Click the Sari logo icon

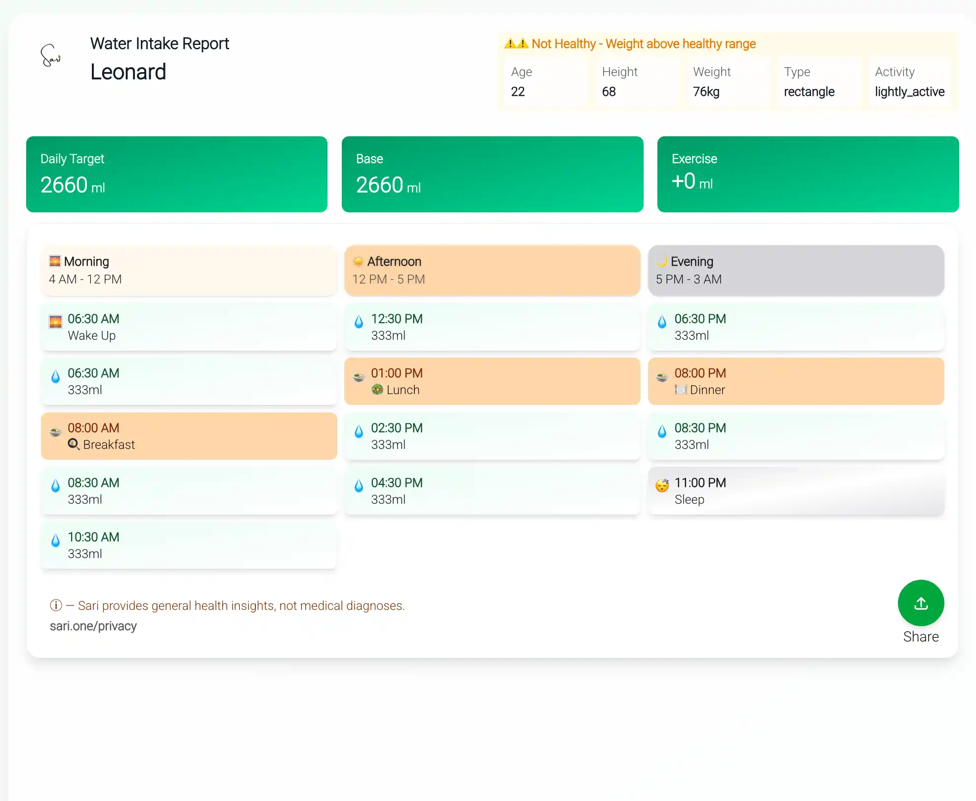(50, 56)
